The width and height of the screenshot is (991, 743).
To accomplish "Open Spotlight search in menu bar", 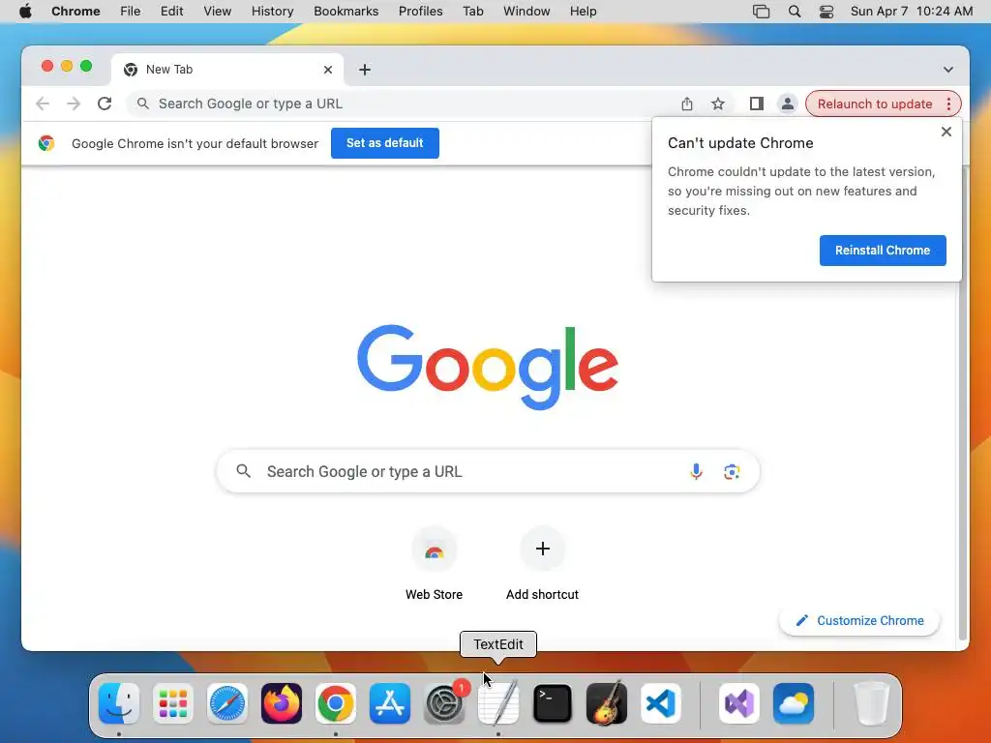I will 795,11.
